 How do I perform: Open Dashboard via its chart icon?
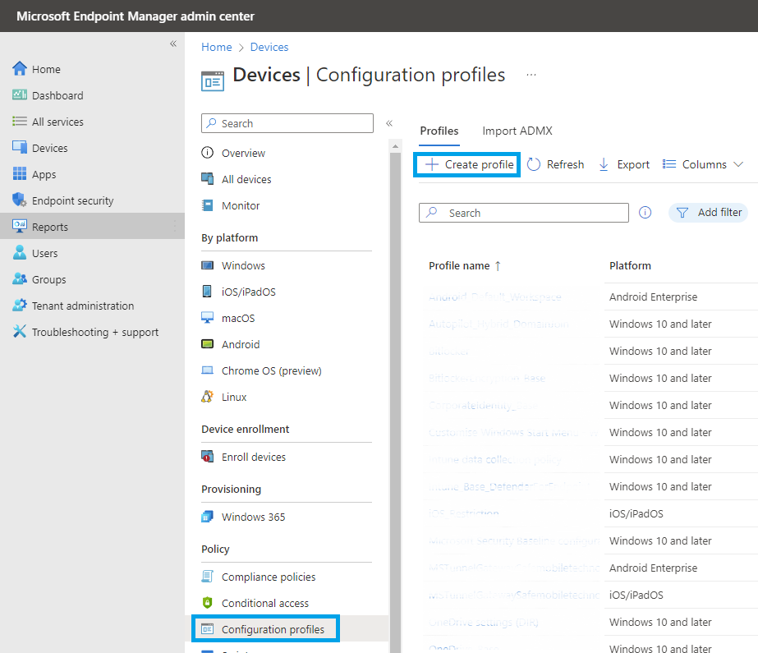pyautogui.click(x=20, y=94)
